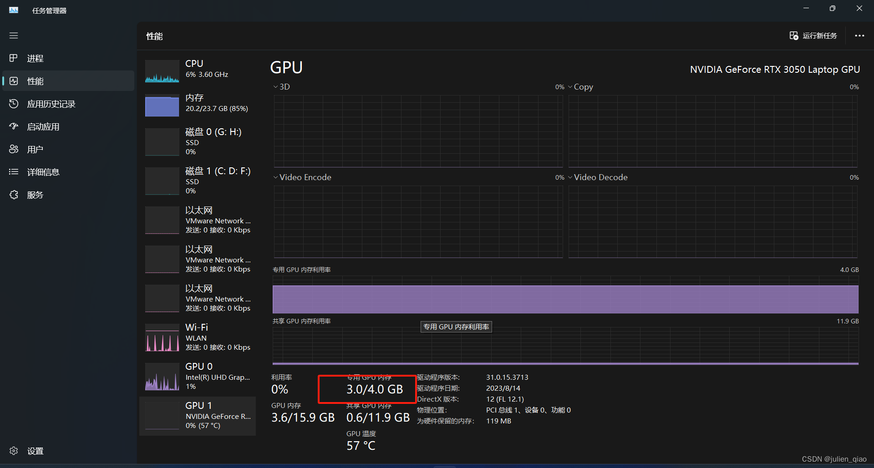Viewport: 874px width, 468px height.
Task: Open the 服务 services puzzle icon
Action: coord(14,195)
